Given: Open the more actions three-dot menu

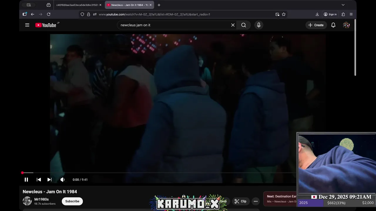Looking at the screenshot, I should coord(256,201).
